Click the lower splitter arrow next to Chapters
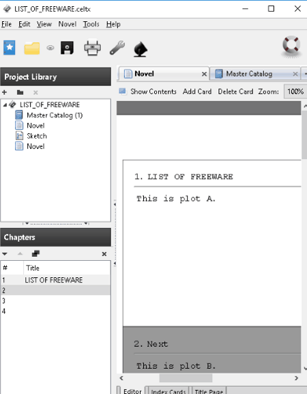The image size is (307, 394). coord(115,264)
